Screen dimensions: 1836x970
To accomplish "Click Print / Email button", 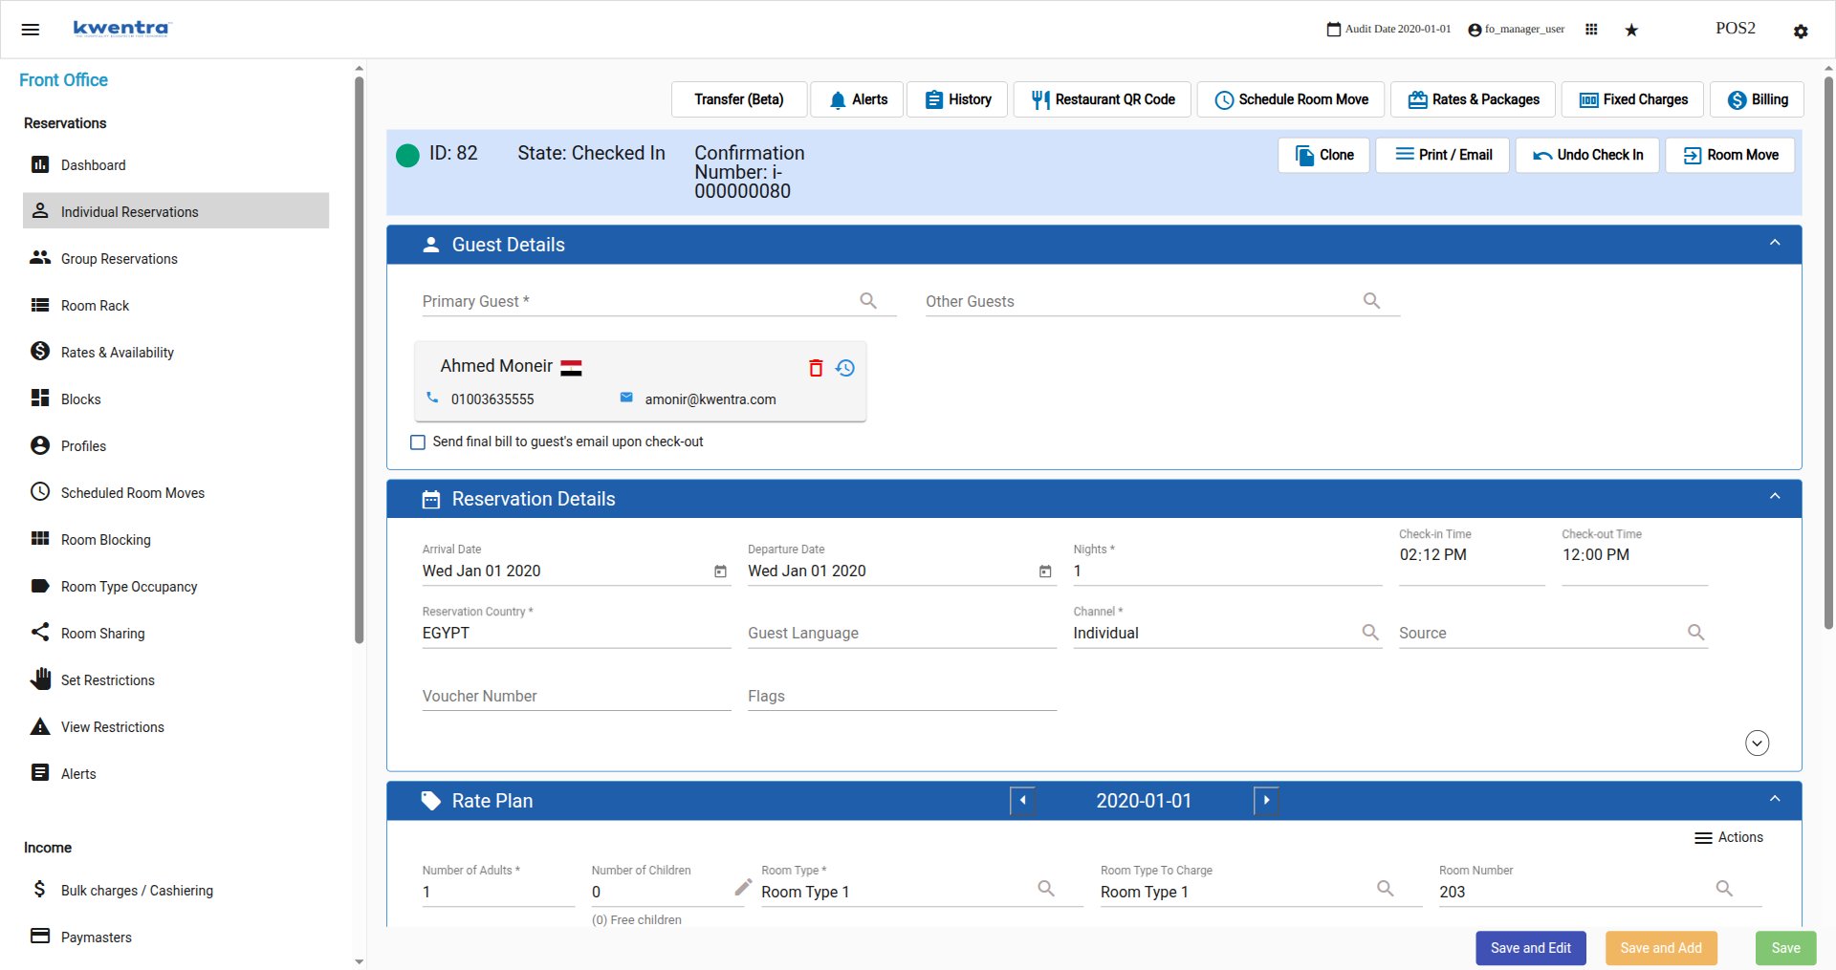I will 1443,155.
